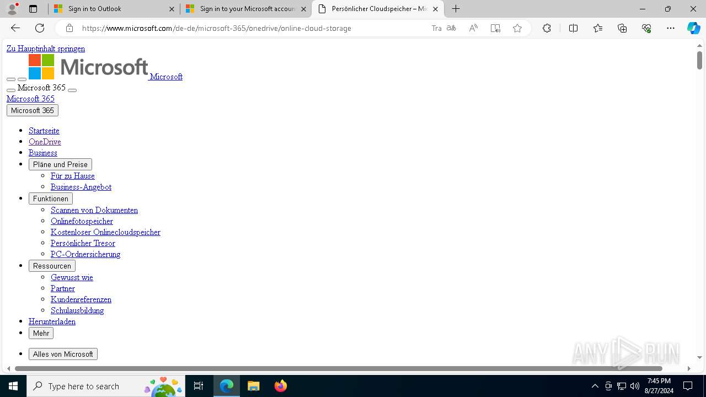Click the address bar URL field
The image size is (706, 397).
coord(254,28)
